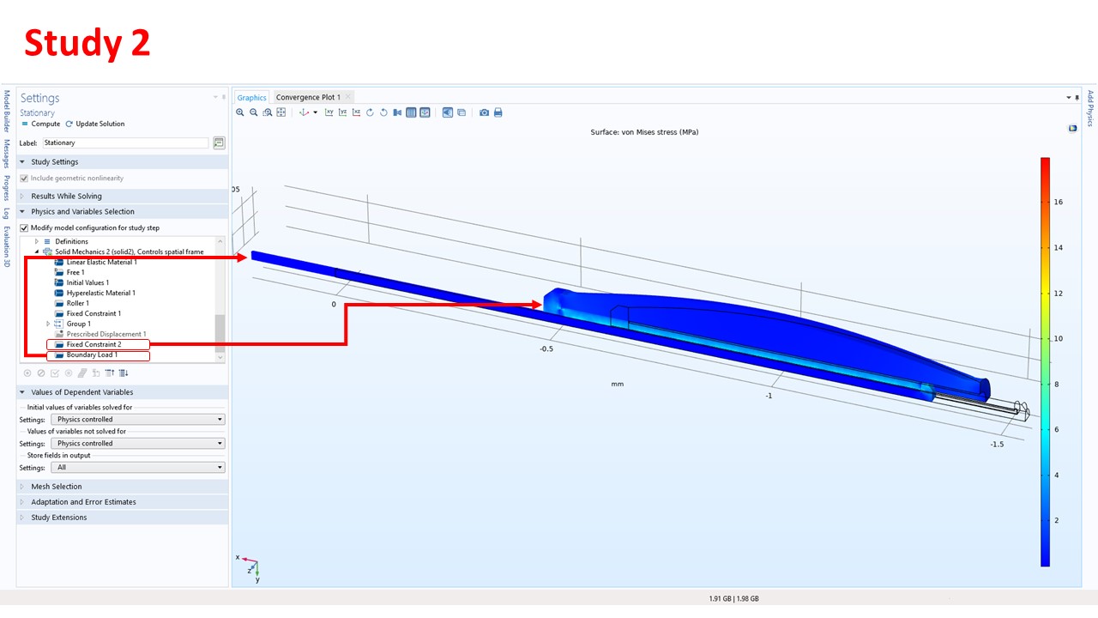Switch to the YZ view

[343, 112]
